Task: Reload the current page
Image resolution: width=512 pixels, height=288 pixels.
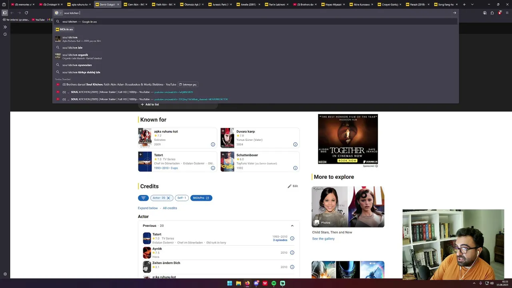Action: 26,13
